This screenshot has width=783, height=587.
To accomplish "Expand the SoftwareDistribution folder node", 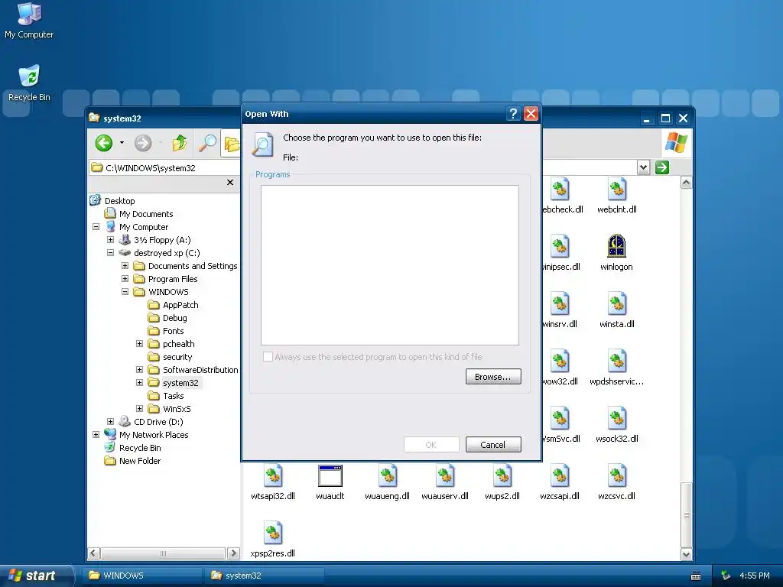I will point(139,369).
